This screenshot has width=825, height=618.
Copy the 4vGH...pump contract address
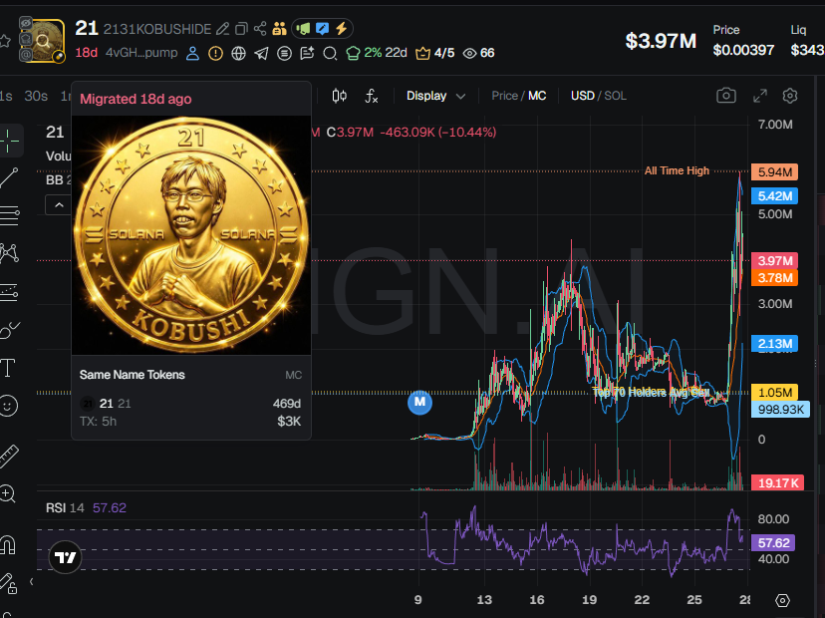click(x=141, y=53)
